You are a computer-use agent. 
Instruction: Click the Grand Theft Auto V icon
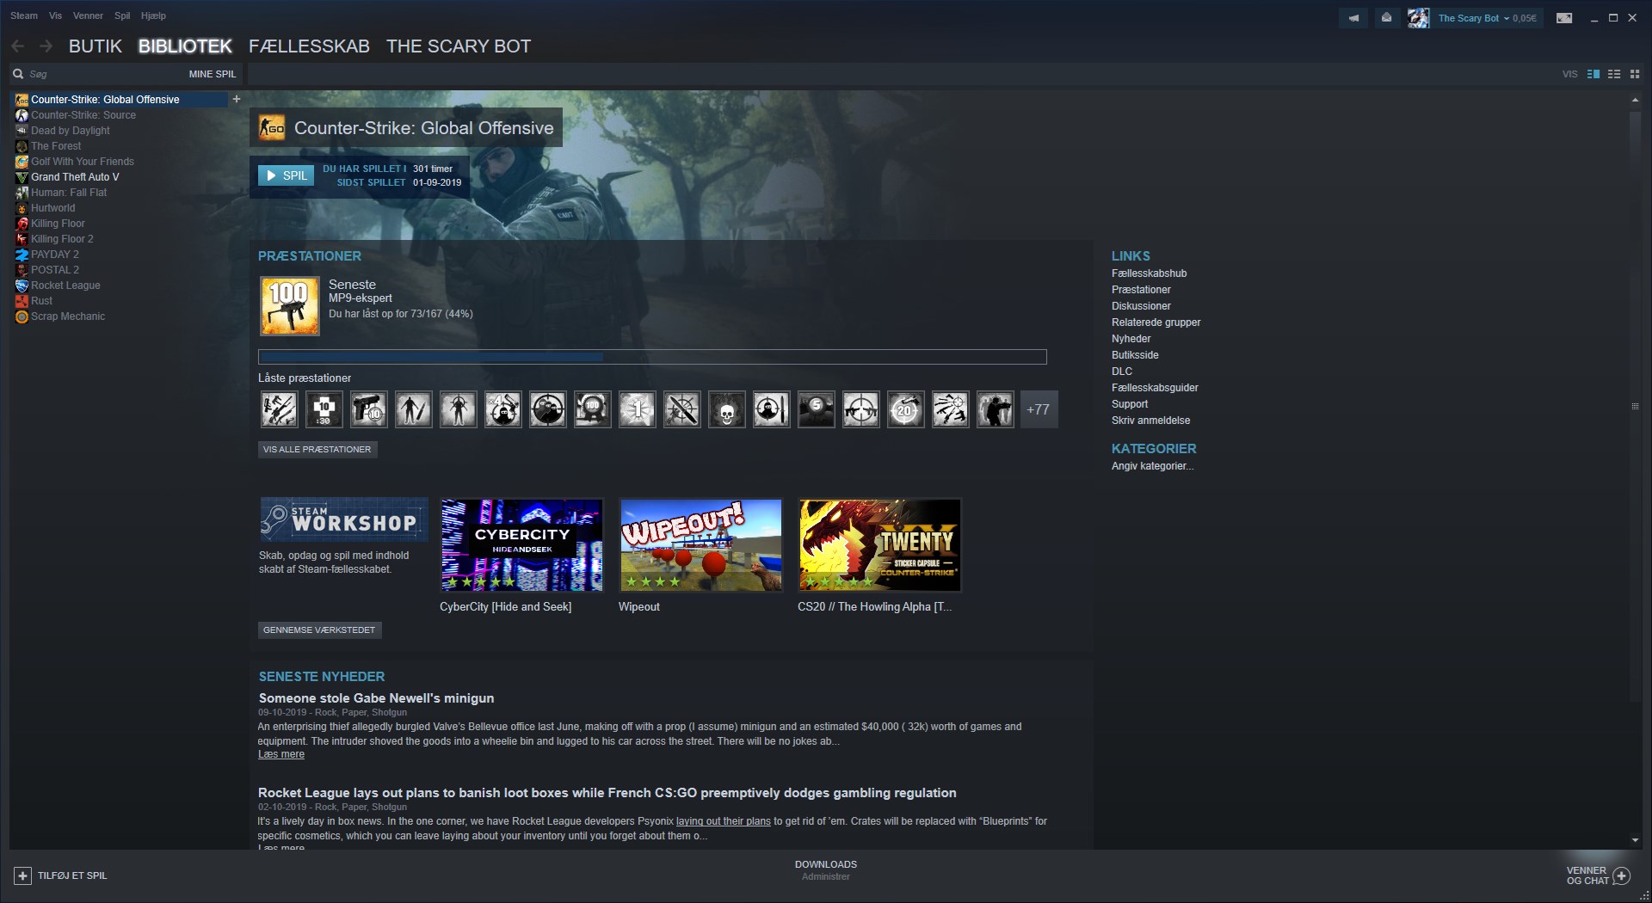tap(22, 177)
